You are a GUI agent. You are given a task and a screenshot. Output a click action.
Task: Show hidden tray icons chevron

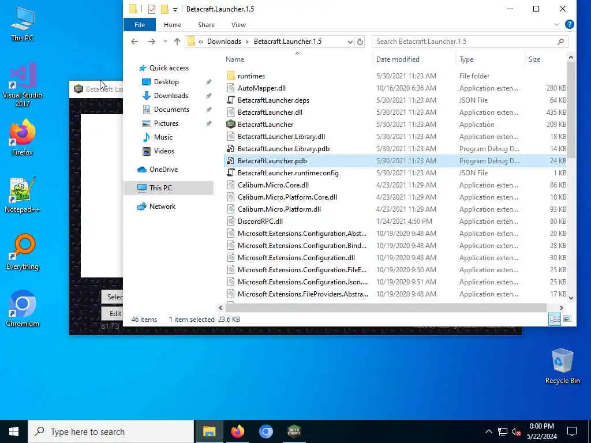tap(488, 431)
